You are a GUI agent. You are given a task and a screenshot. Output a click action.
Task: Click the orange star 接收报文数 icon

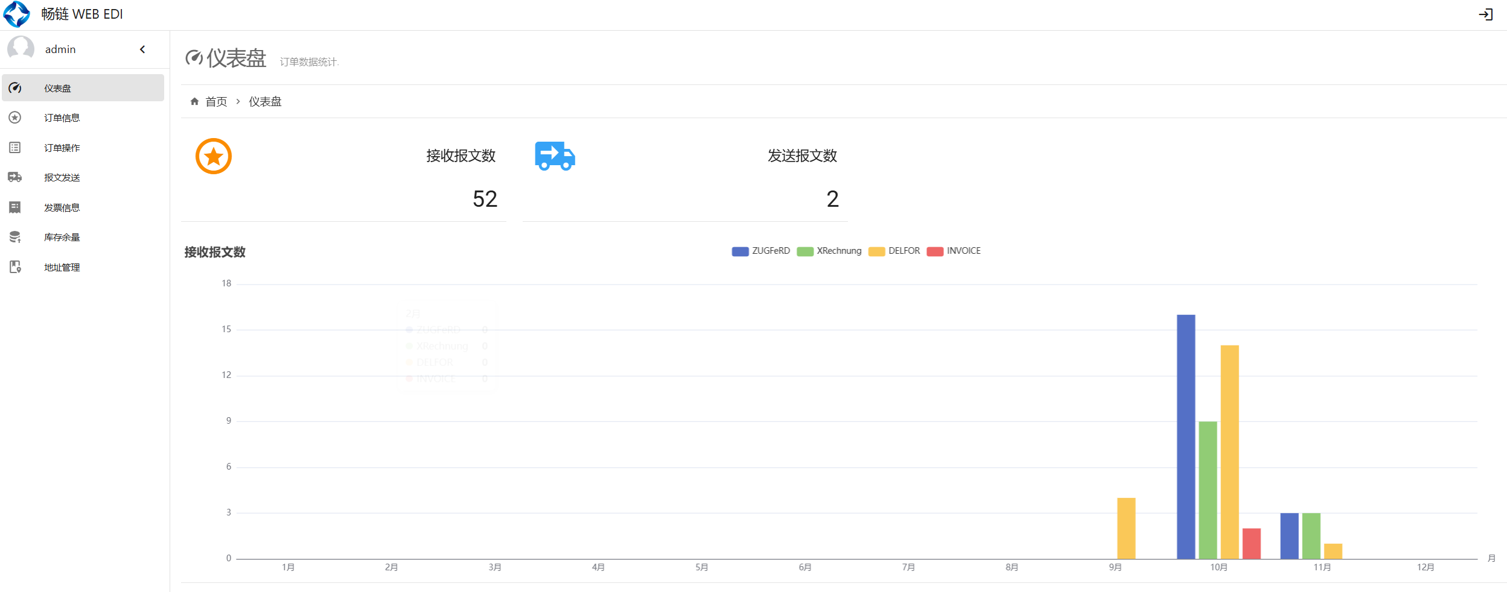214,156
